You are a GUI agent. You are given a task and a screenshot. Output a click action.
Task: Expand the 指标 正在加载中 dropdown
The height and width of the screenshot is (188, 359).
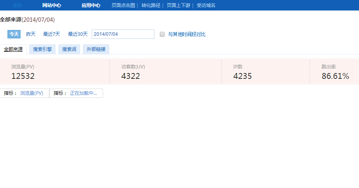click(76, 93)
